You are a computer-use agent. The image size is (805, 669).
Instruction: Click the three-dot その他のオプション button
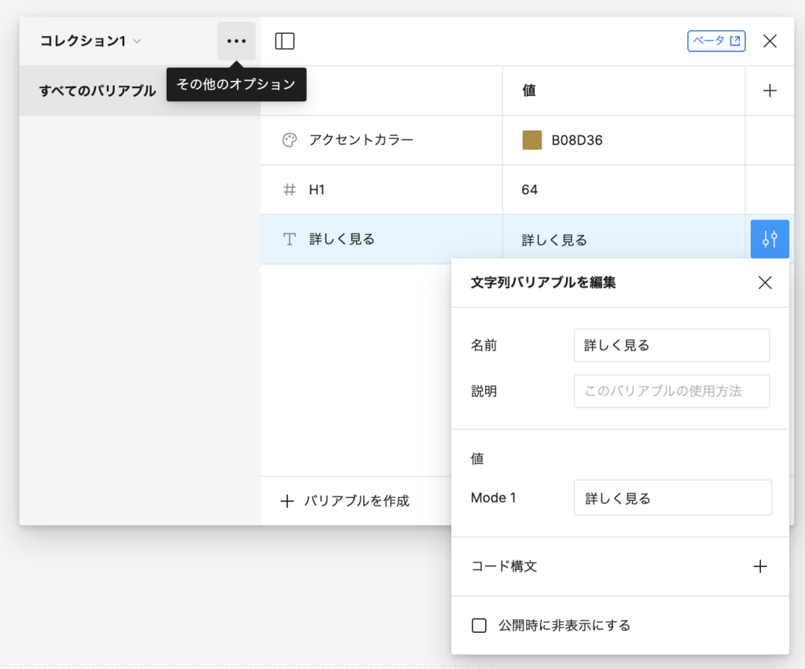(236, 41)
